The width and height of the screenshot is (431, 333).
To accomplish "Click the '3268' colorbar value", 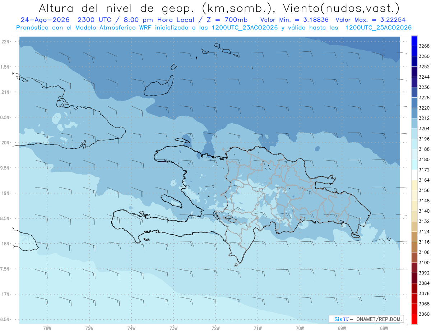I will [x=424, y=46].
